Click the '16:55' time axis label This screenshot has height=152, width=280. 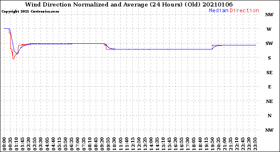pyautogui.click(x=182, y=144)
